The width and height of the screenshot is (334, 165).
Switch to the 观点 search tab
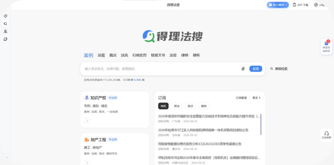click(x=113, y=55)
